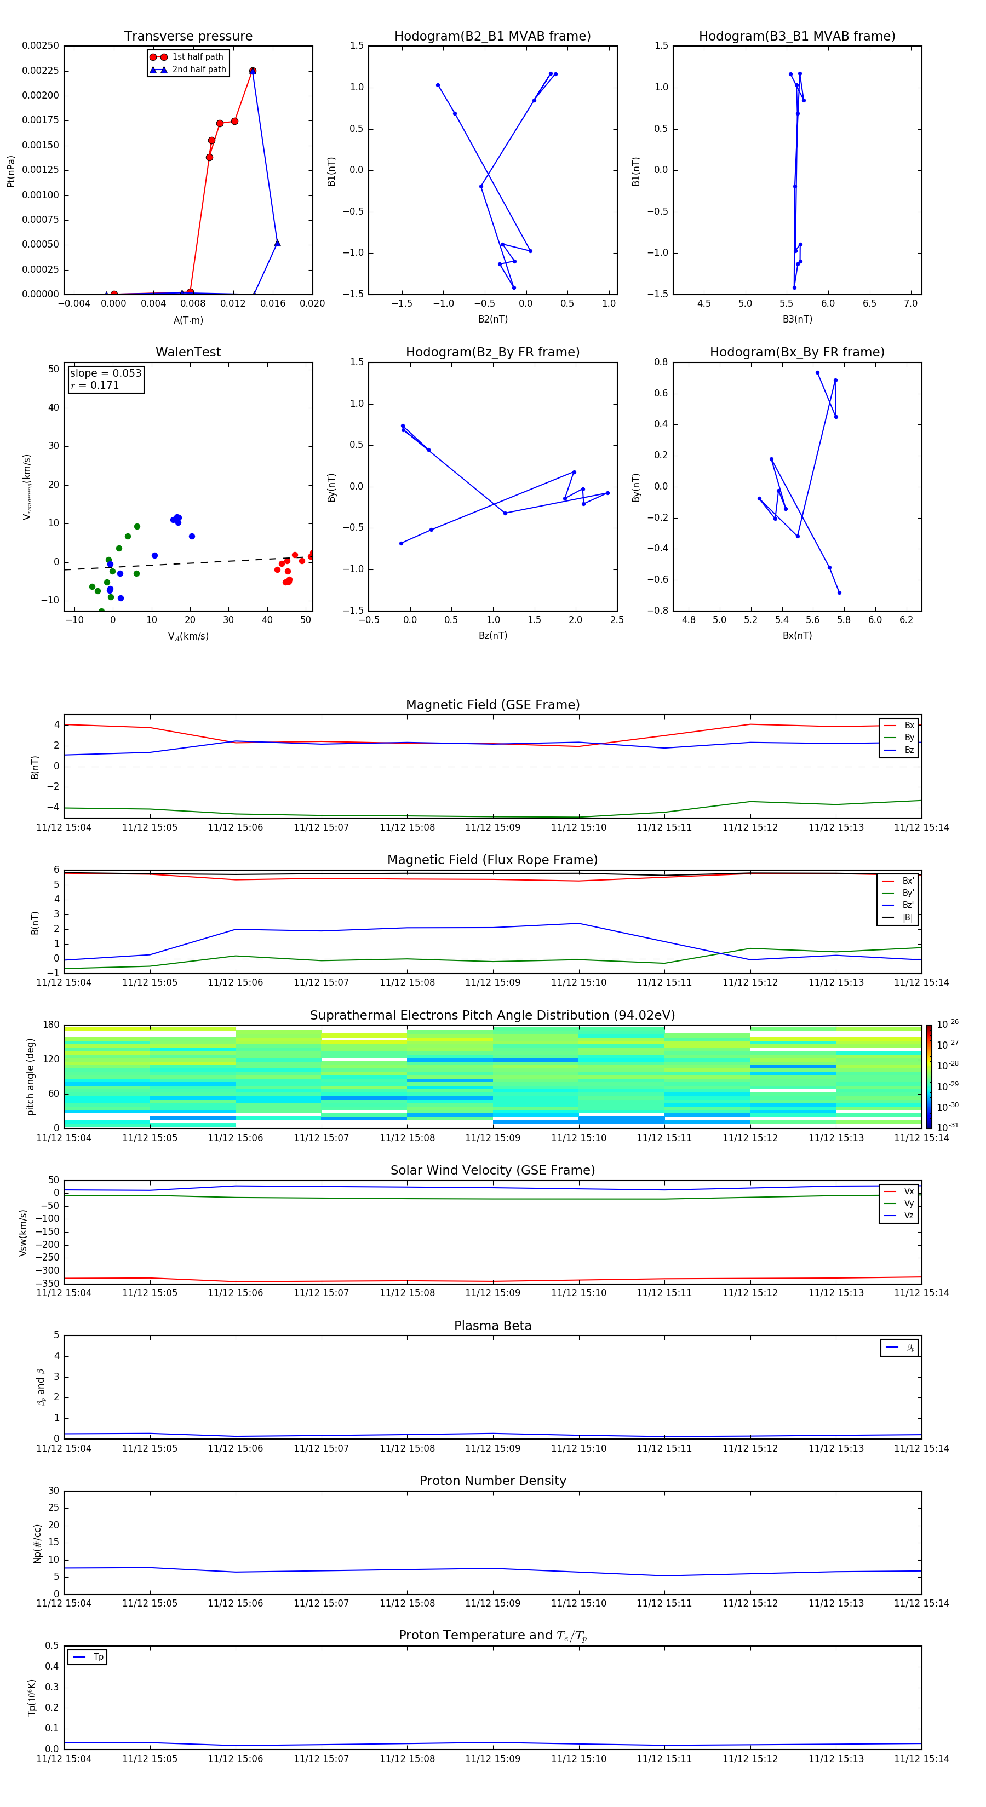Click the Vx entry in velocity legend
This screenshot has height=1807, width=986.
coord(899,1191)
